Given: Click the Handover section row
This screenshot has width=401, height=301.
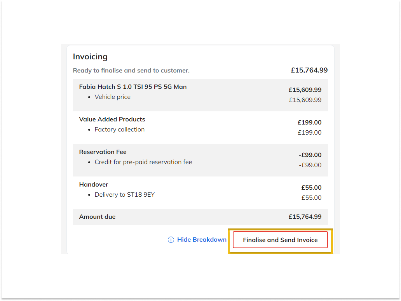Looking at the screenshot, I should pyautogui.click(x=94, y=184).
